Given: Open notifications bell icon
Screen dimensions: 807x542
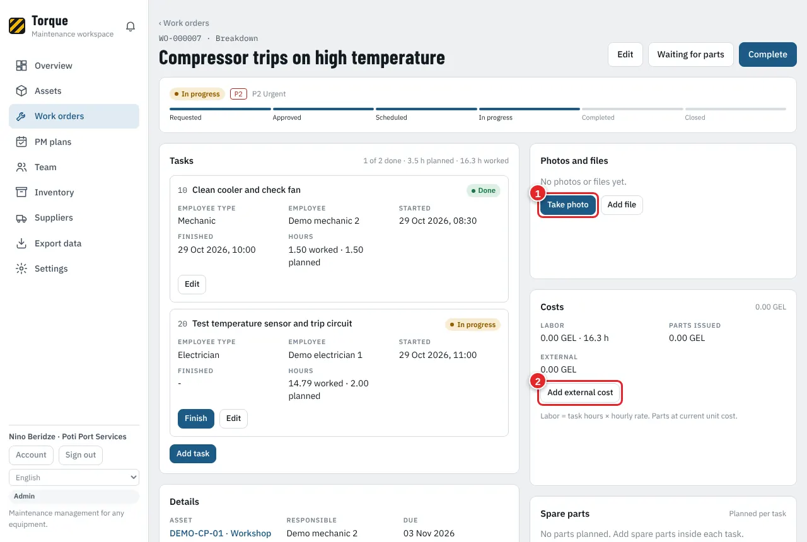Looking at the screenshot, I should [131, 26].
